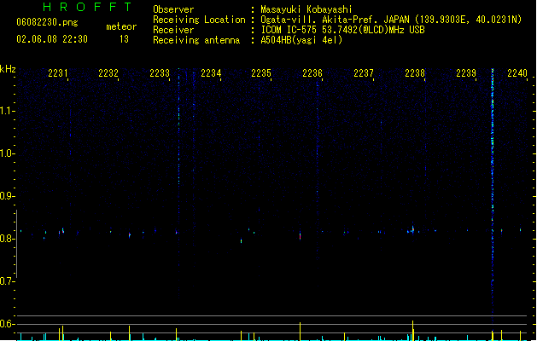Click the ICOM IC-575 receiver text
This screenshot has height=341, width=537.
coord(342,30)
